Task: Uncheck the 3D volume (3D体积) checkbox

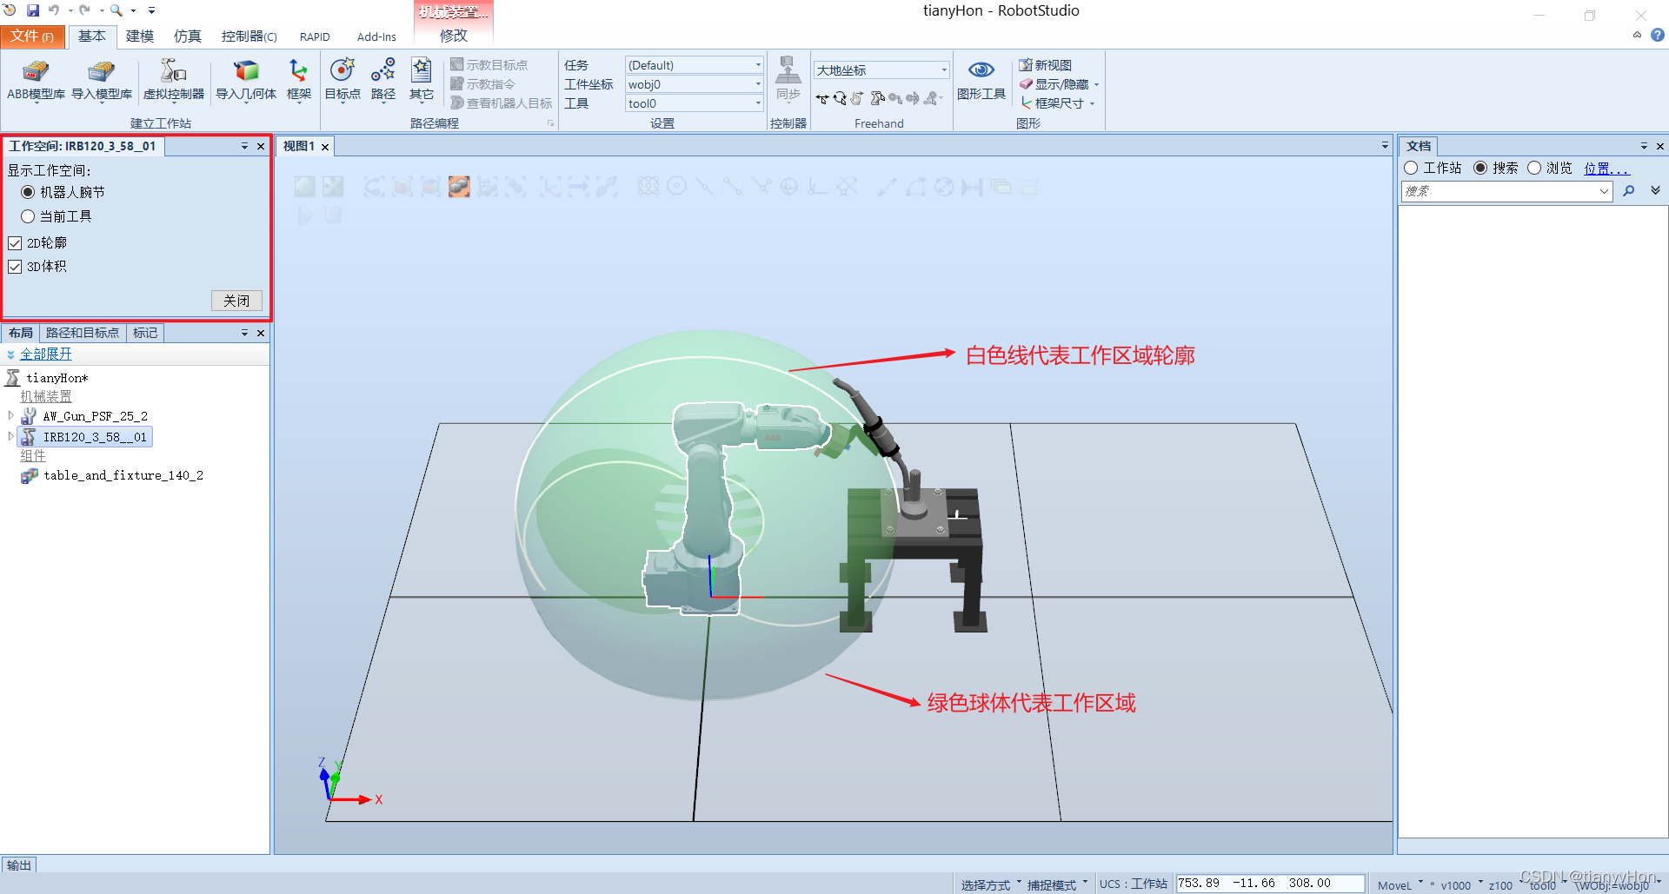Action: click(x=15, y=267)
